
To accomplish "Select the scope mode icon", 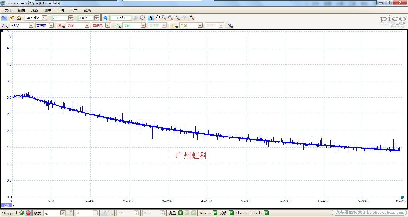I will [x=4, y=18].
